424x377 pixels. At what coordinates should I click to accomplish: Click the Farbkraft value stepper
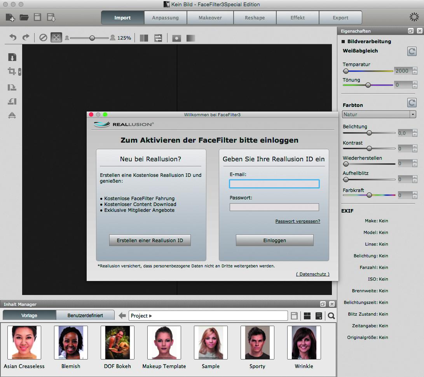click(x=415, y=195)
